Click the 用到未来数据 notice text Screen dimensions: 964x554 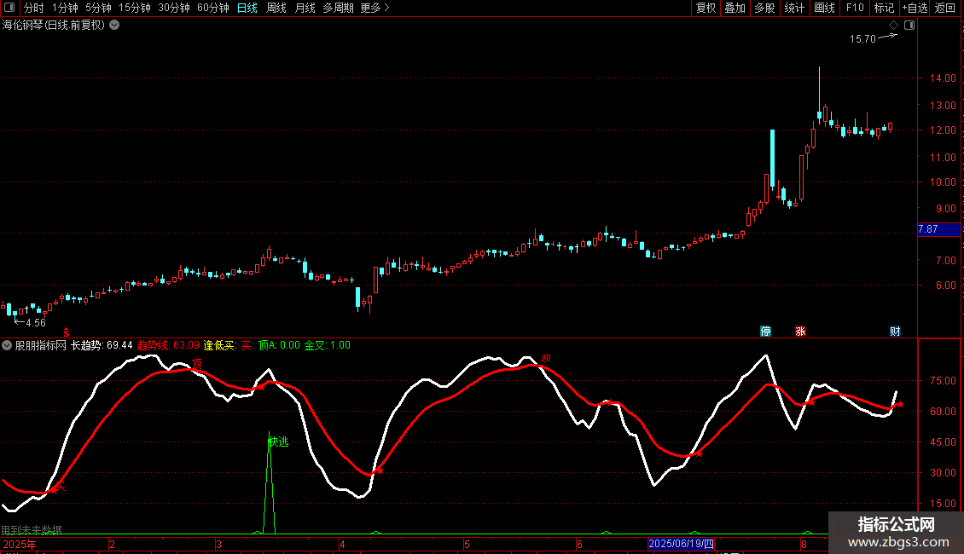(32, 529)
